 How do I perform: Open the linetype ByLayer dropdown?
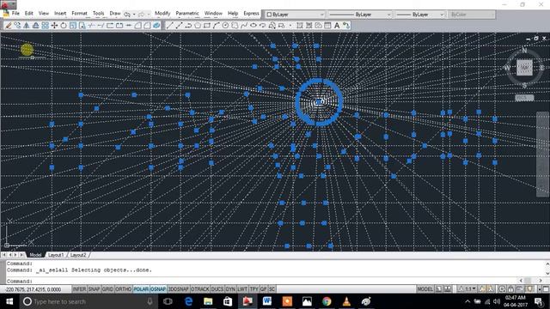[360, 15]
